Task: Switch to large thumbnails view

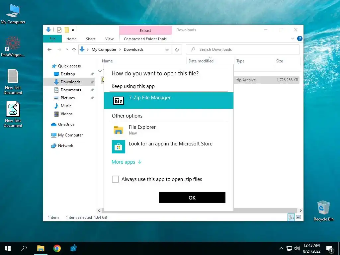Action: point(298,217)
